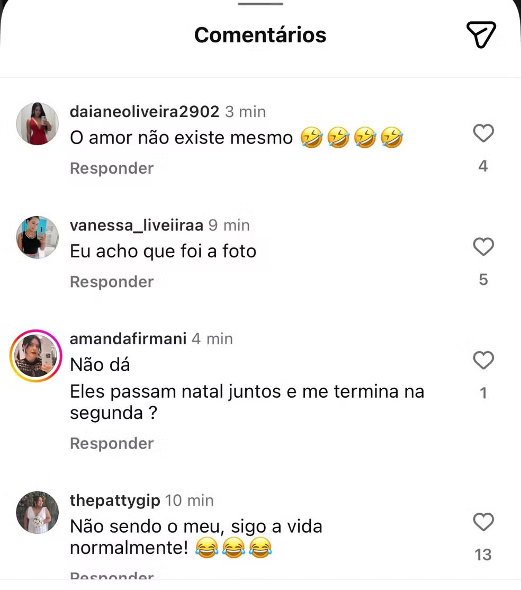Like thepattygip's comment using the heart
521x590 pixels.
[483, 523]
